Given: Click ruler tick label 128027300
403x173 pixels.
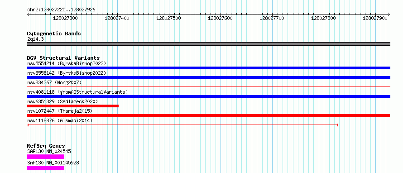Looking at the screenshot, I should (65, 18).
